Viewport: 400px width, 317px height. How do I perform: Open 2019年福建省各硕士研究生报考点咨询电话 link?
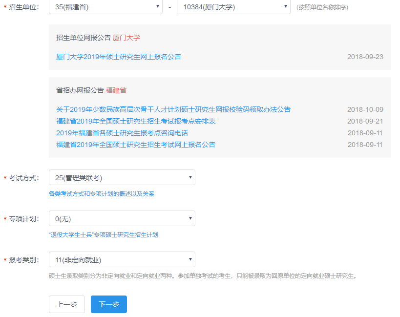(122, 133)
